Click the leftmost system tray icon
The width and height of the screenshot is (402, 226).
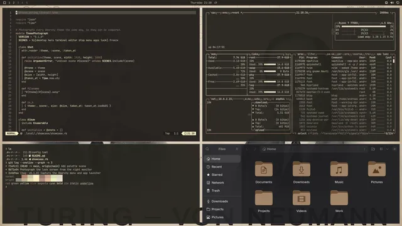[386, 3]
